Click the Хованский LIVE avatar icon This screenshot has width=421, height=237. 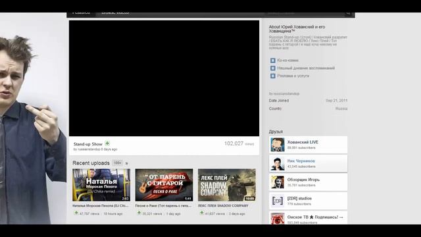(x=278, y=145)
